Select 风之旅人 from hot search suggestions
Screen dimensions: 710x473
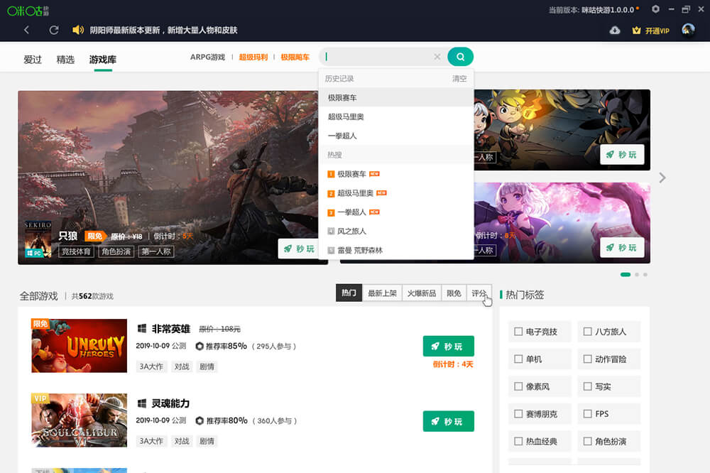351,231
